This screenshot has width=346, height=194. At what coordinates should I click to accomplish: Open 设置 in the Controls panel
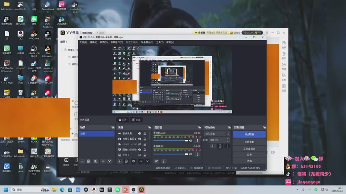pyautogui.click(x=250, y=155)
